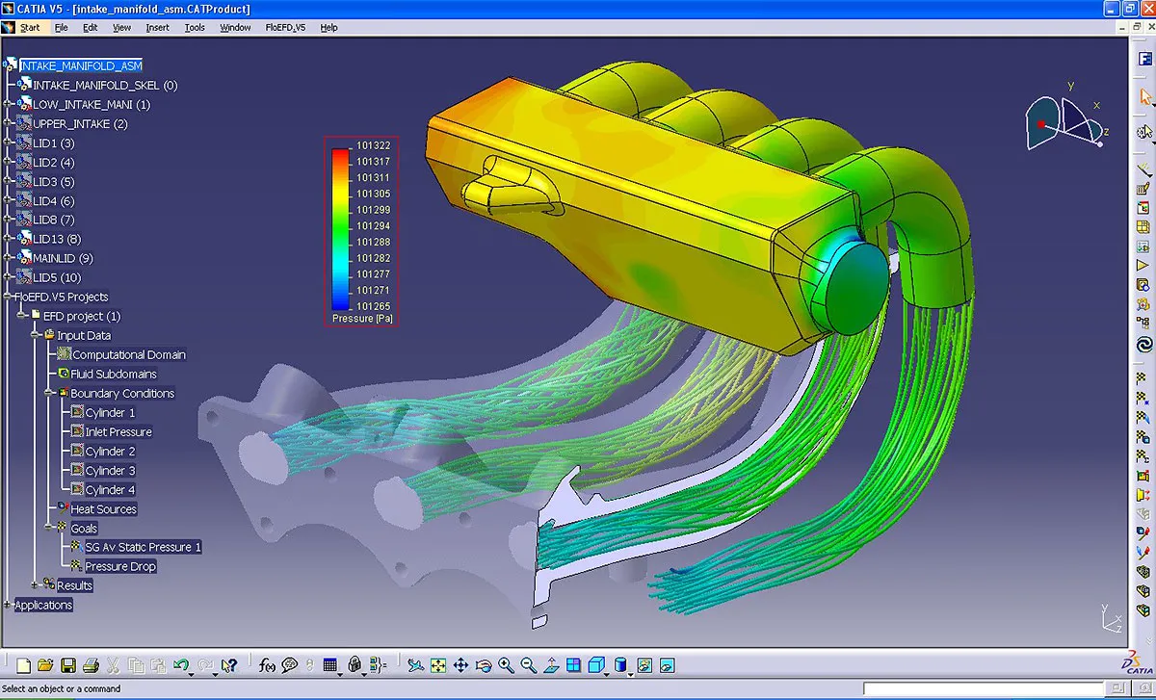Click the Fit All icon
This screenshot has width=1156, height=700.
[436, 664]
